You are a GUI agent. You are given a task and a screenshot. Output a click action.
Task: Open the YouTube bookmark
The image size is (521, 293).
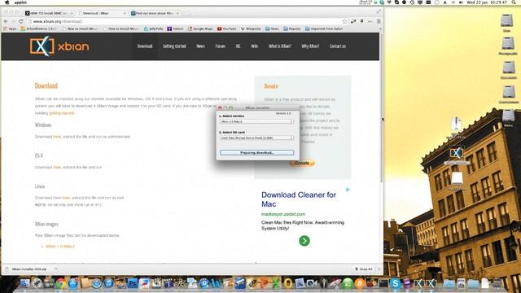tap(226, 29)
